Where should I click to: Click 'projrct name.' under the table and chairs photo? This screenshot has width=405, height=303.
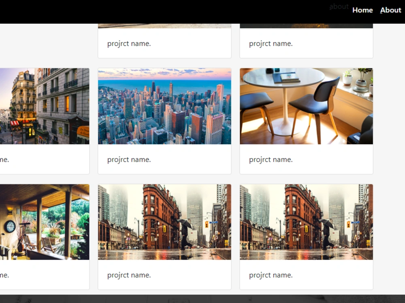[x=271, y=160]
